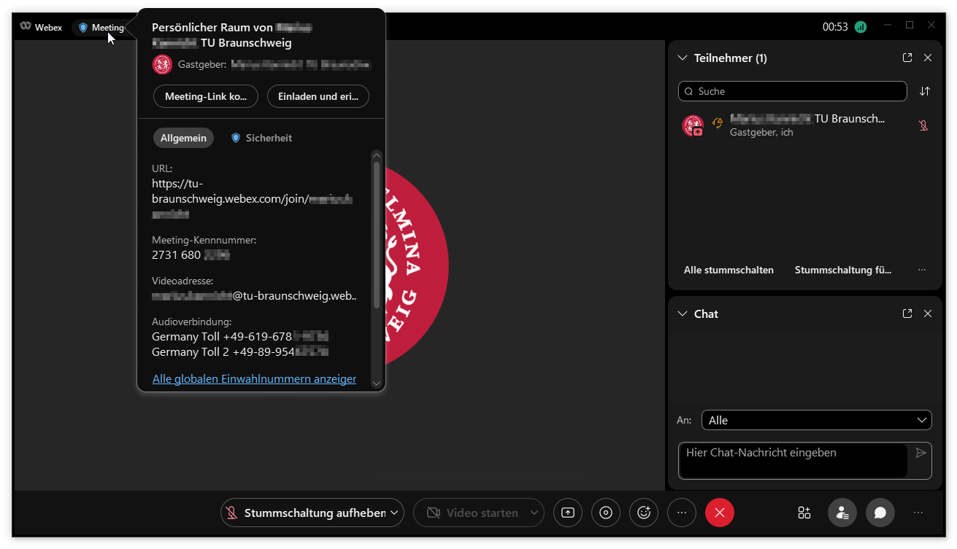
Task: Click the host avatar next to Gastgeber
Action: click(x=162, y=64)
